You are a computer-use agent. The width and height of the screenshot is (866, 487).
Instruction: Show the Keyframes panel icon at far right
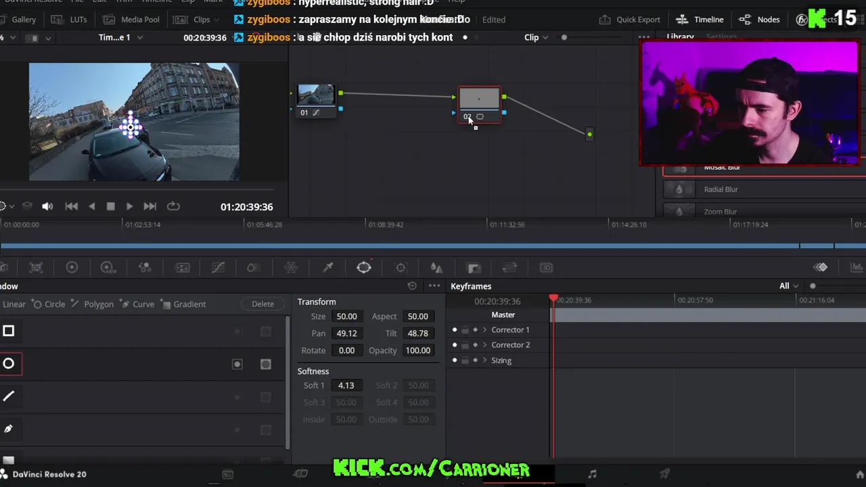click(820, 267)
